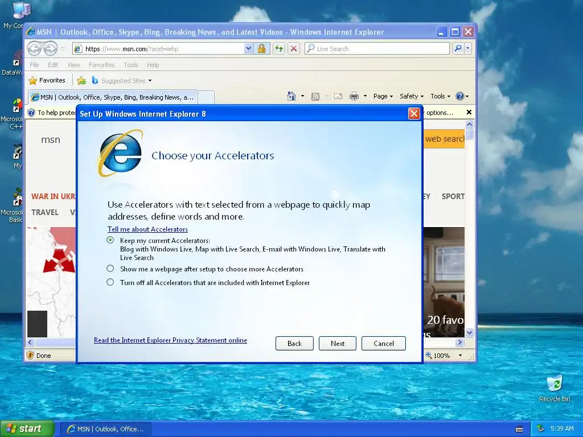This screenshot has width=583, height=437.
Task: Open the File menu
Action: 34,65
